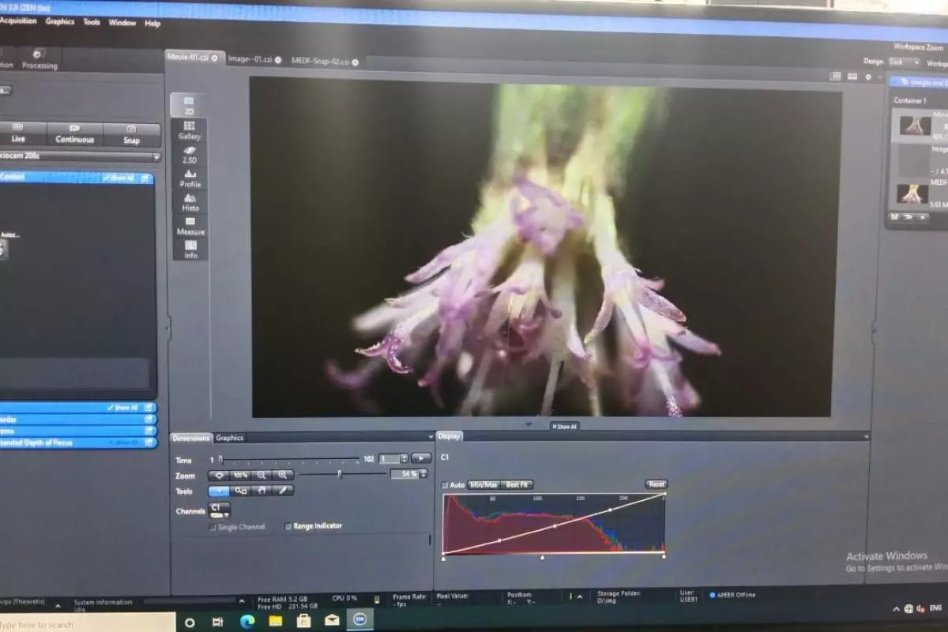
Task: Open the C1 channel dropdown
Action: (219, 510)
